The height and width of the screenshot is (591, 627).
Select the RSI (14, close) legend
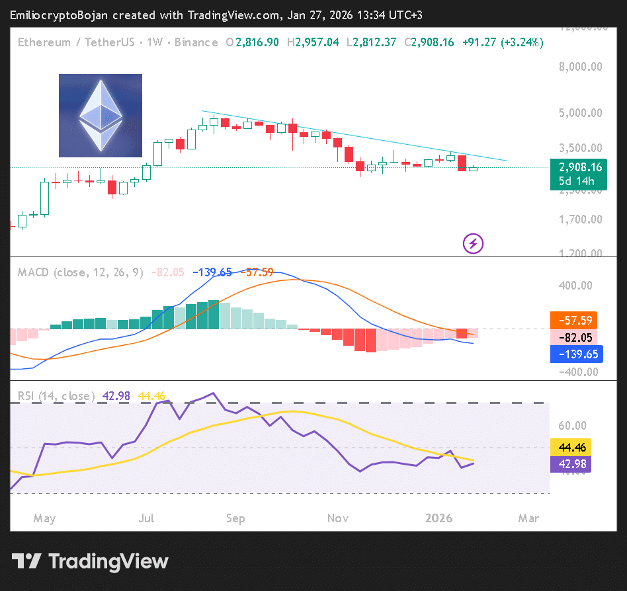56,396
